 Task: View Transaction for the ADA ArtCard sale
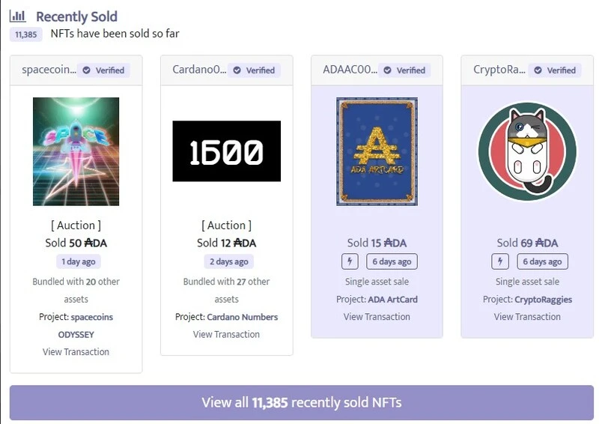(x=377, y=317)
